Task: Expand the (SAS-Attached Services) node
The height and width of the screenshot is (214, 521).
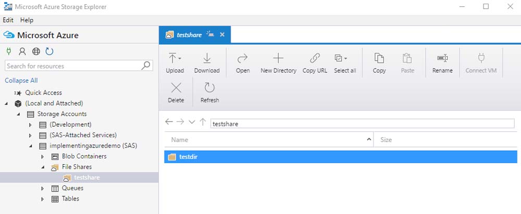Action: (30, 136)
